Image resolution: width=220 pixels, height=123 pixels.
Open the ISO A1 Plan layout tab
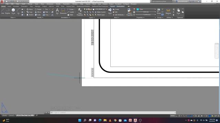point(25,115)
